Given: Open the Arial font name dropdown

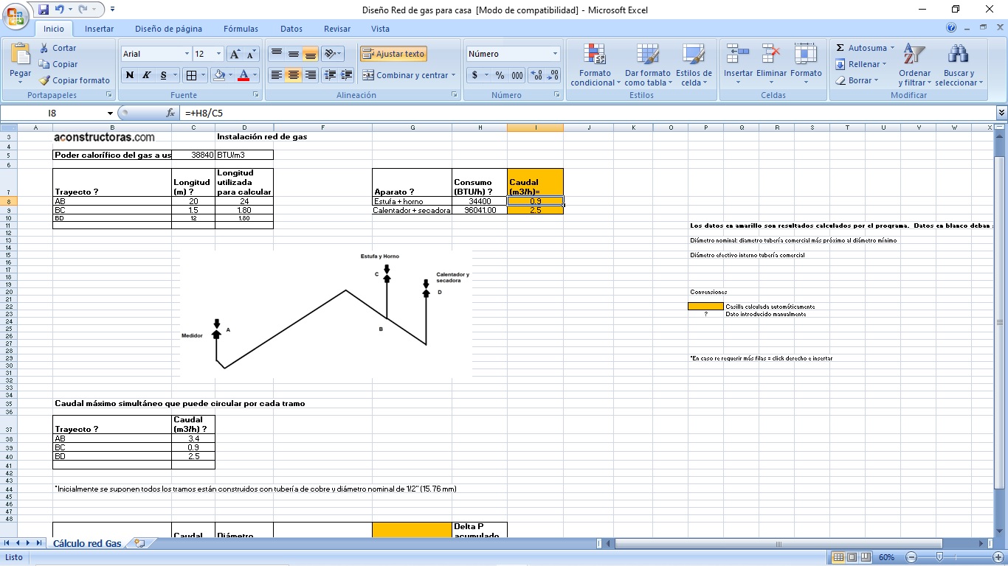Looking at the screenshot, I should 187,54.
